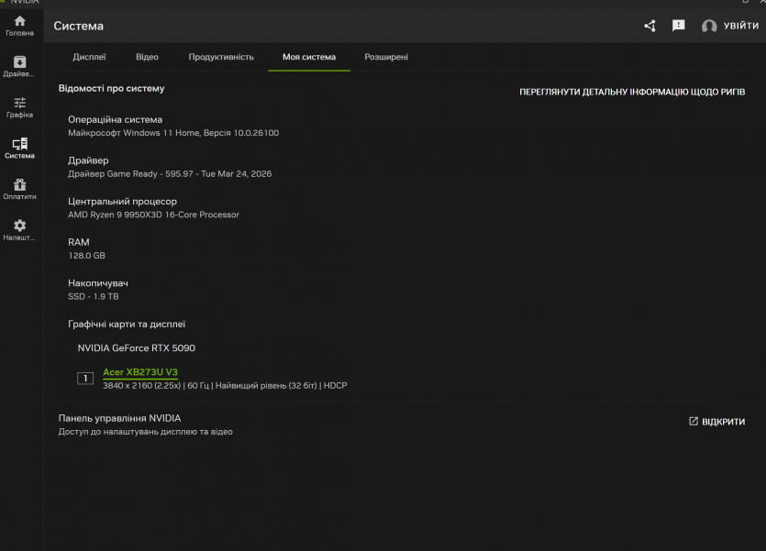
Task: Click the detailed rig information link
Action: [x=632, y=93]
